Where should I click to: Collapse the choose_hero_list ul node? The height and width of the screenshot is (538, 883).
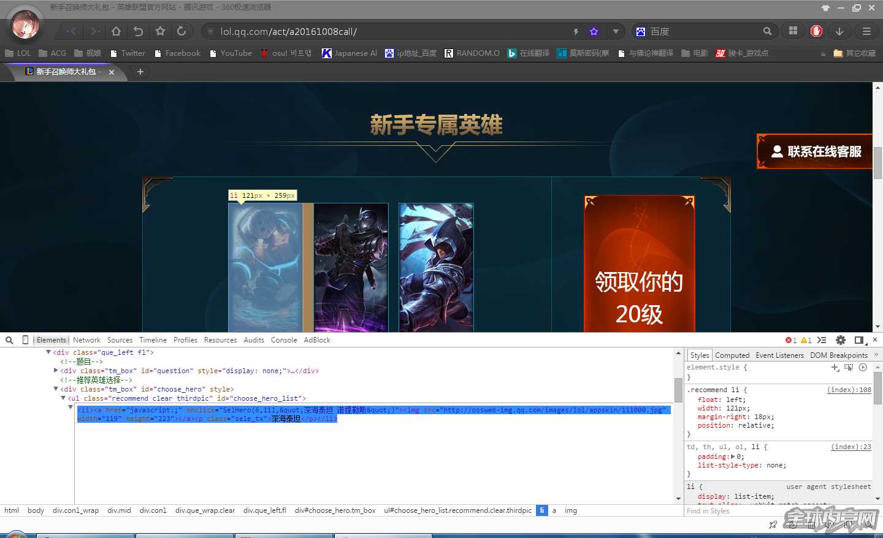coord(63,398)
